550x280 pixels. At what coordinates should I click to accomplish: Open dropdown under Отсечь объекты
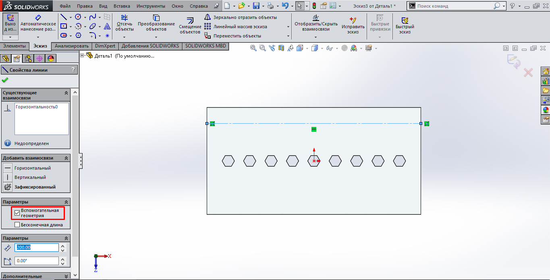click(x=124, y=37)
